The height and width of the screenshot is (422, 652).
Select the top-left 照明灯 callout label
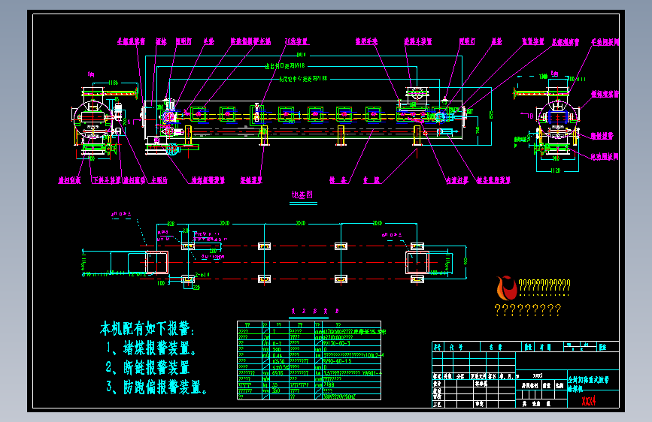pyautogui.click(x=183, y=41)
